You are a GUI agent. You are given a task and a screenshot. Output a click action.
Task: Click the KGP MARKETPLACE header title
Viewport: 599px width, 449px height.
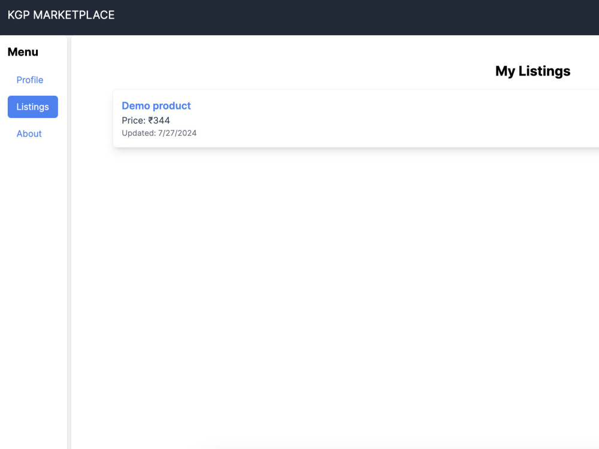click(61, 15)
